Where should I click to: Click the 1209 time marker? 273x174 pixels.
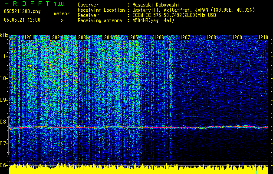[237, 37]
